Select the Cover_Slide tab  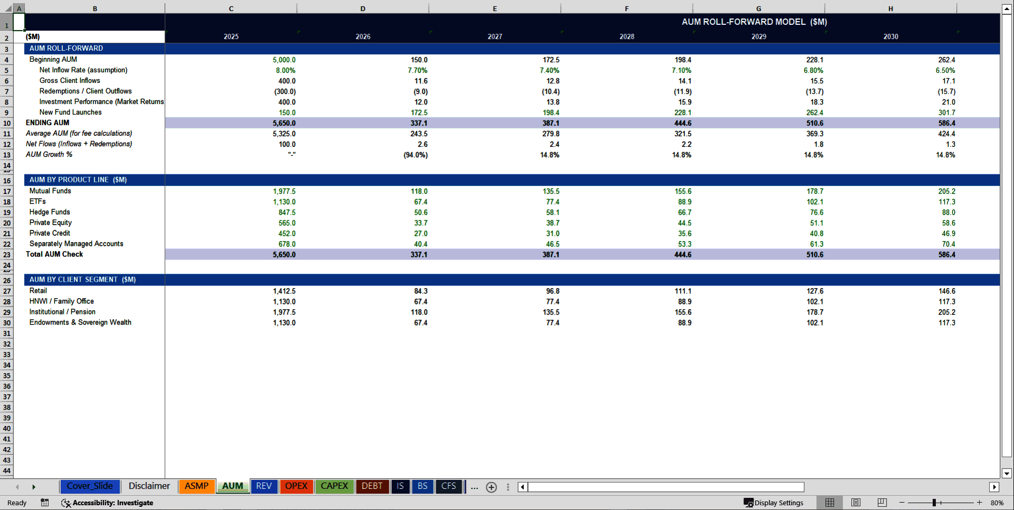[90, 486]
